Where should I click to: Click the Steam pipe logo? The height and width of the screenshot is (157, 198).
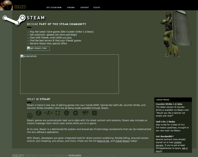click(x=14, y=20)
